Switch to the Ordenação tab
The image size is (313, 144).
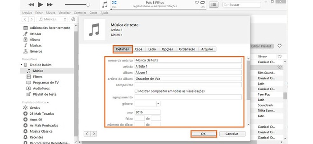[187, 49]
